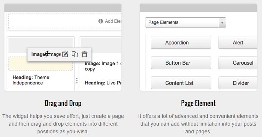
Task: Open the Page Elements dropdown arrow
Action: tap(222, 22)
